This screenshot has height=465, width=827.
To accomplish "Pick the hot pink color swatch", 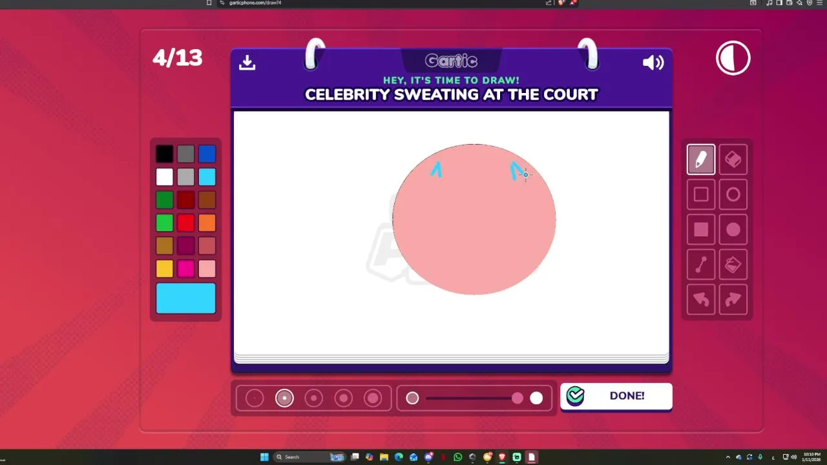I will pyautogui.click(x=185, y=269).
